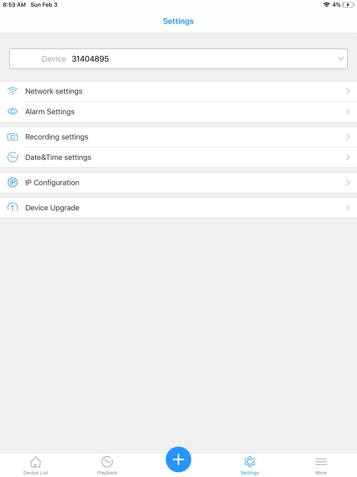Open Alarm Settings chevron
Viewport: 357px width, 477px height.
[x=348, y=112]
